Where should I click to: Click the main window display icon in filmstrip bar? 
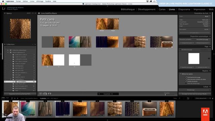(x=3, y=98)
